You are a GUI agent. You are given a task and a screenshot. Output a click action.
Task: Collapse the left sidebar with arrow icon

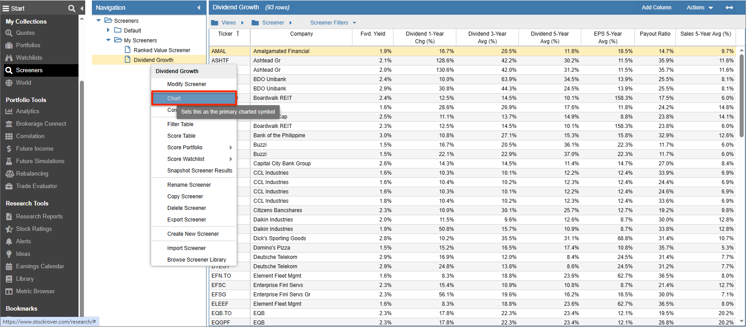pos(82,8)
